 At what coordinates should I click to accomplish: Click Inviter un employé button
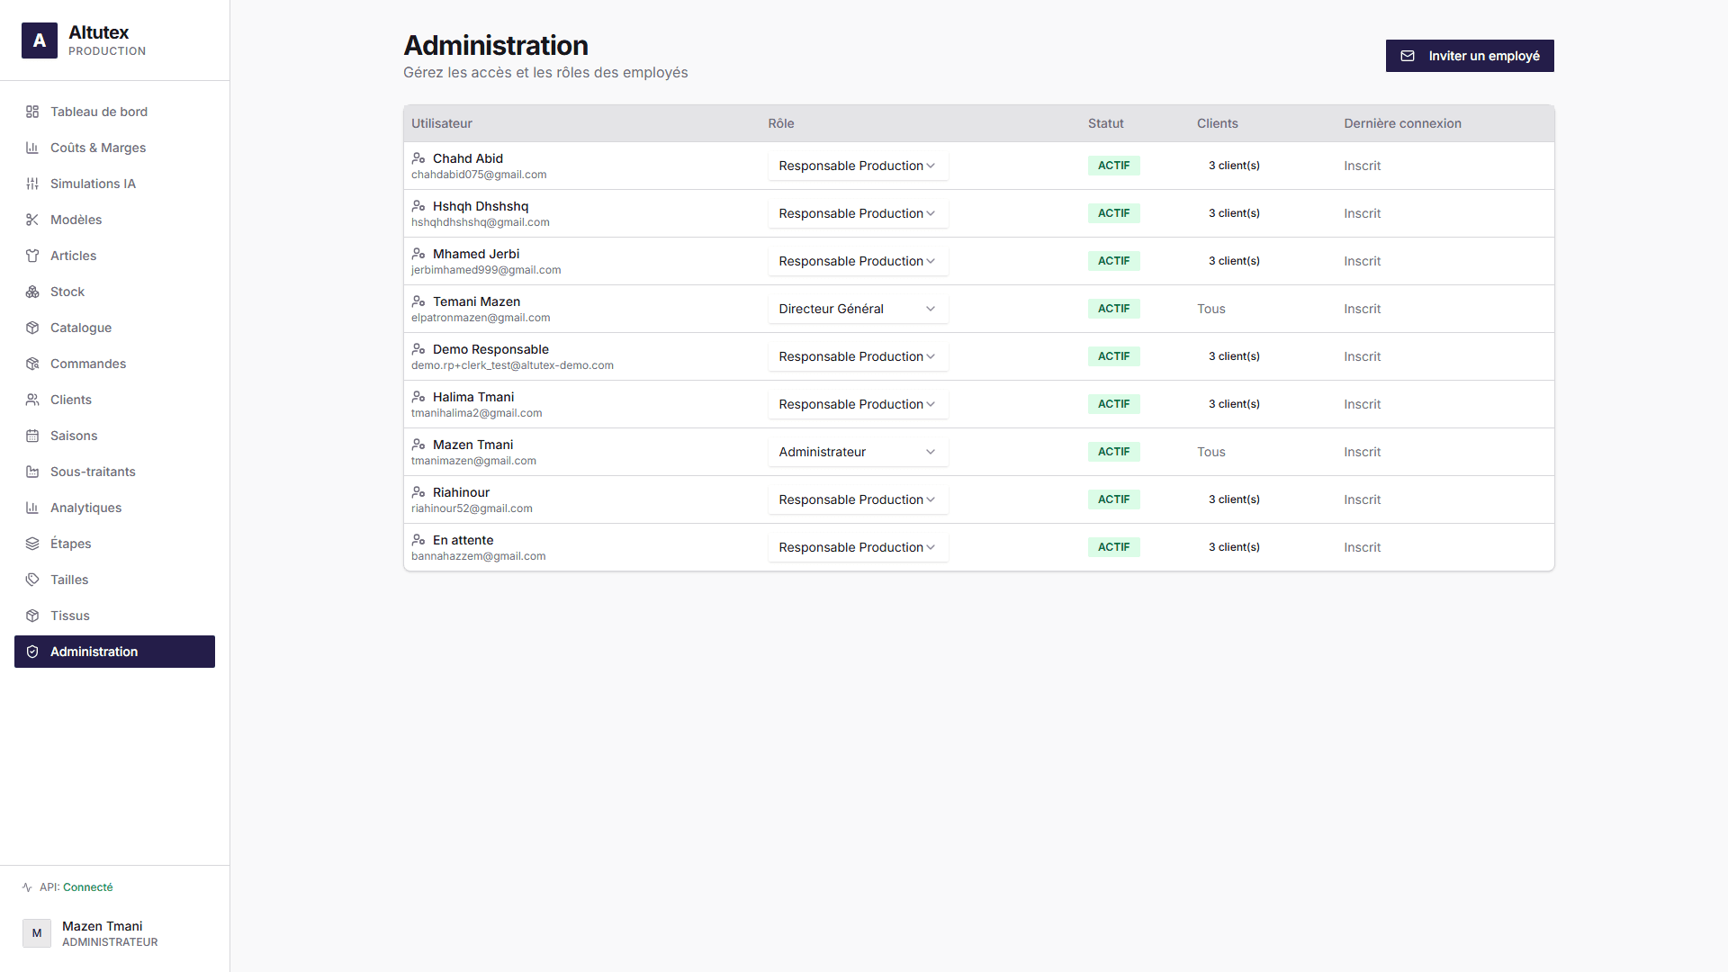[1470, 56]
